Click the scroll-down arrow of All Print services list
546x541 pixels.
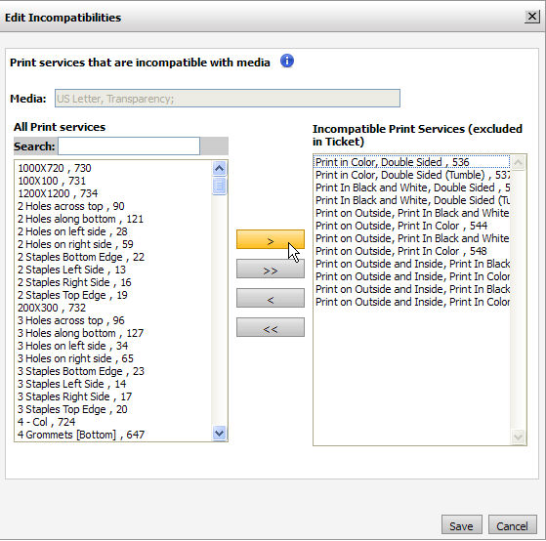(x=220, y=434)
